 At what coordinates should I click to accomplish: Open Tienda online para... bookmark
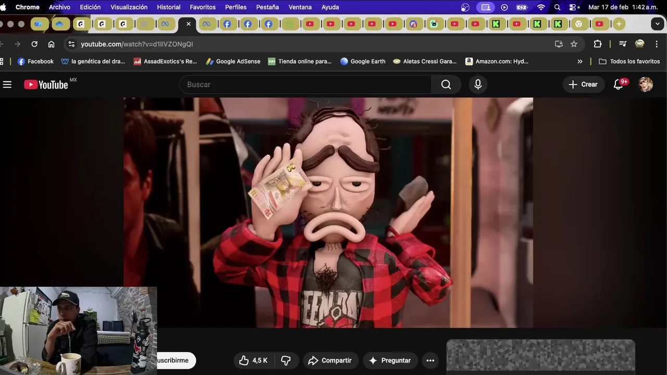pyautogui.click(x=300, y=61)
